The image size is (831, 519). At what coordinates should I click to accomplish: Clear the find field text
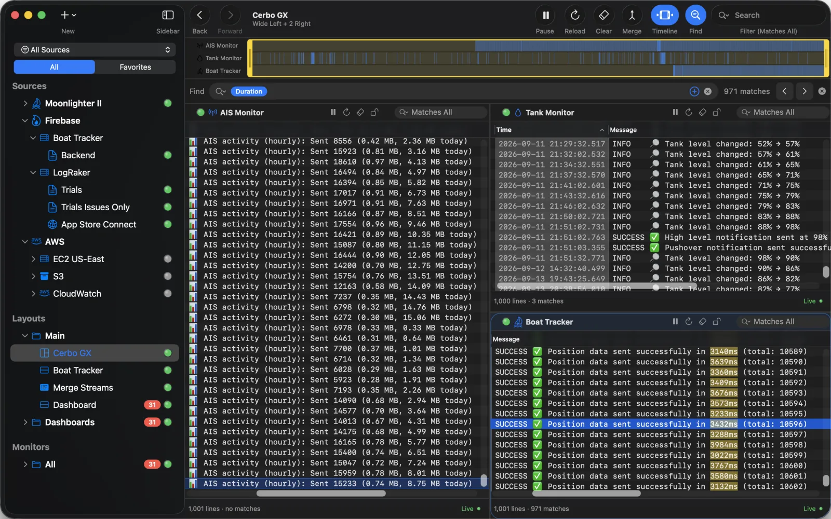(x=708, y=91)
